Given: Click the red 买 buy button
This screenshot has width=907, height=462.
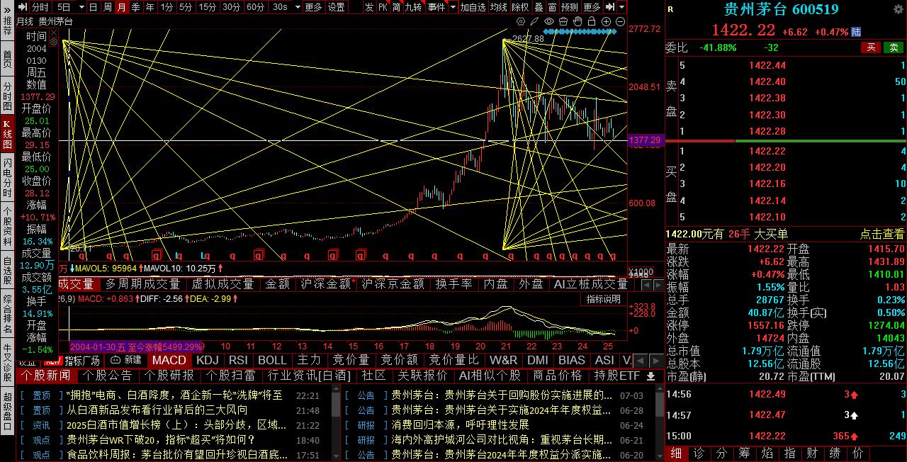Looking at the screenshot, I should (x=871, y=47).
